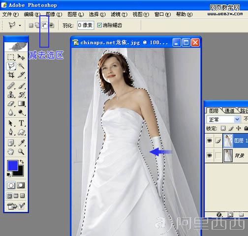Open the 滤镜 (Filter) menu
Viewport: 248px width, 236px height.
[119, 15]
